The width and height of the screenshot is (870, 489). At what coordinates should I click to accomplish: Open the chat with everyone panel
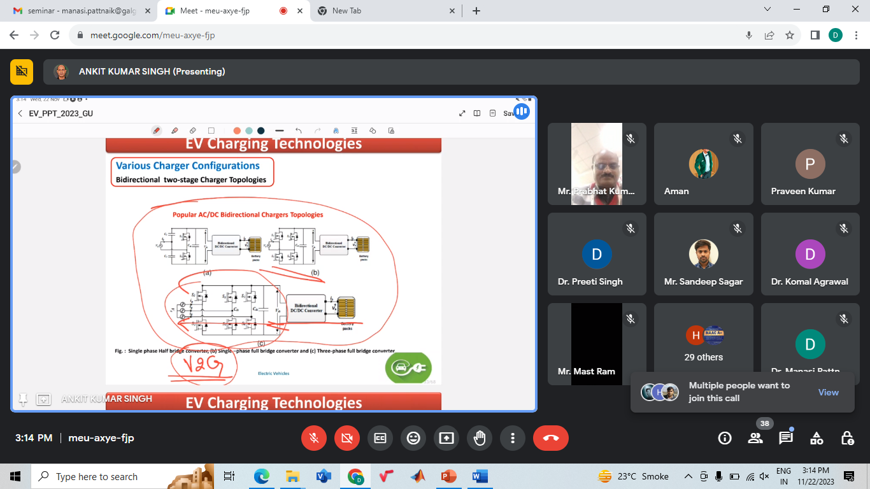pos(786,438)
